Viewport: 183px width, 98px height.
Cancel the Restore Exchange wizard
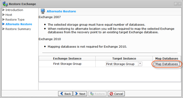[x=116, y=94]
